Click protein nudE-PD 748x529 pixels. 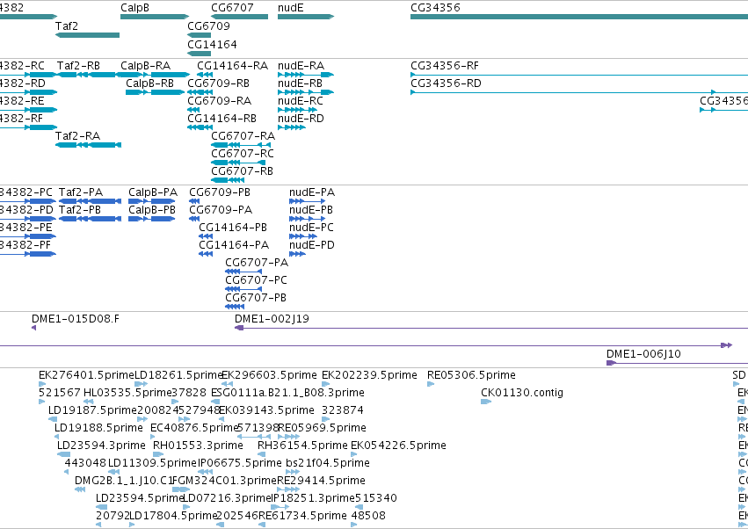[297, 254]
